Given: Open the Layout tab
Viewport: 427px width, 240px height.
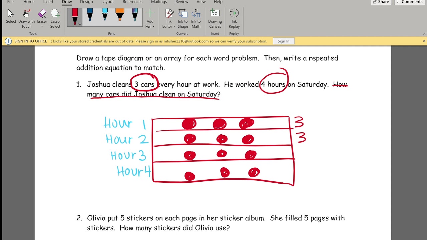Looking at the screenshot, I should [107, 2].
